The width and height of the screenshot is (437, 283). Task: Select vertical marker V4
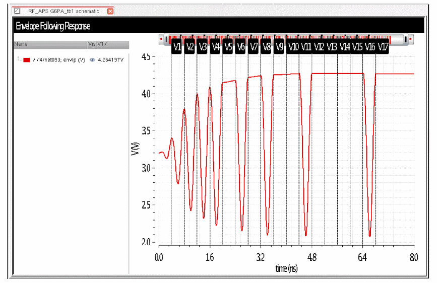tap(215, 46)
